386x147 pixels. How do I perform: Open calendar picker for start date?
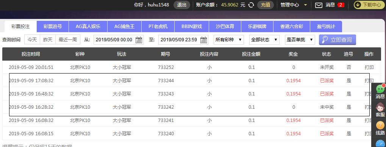click(x=139, y=40)
